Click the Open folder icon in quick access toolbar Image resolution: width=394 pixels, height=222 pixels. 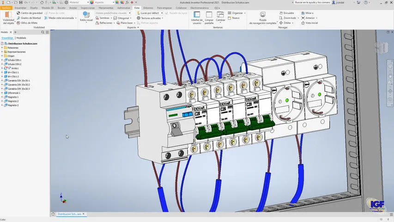pos(16,2)
